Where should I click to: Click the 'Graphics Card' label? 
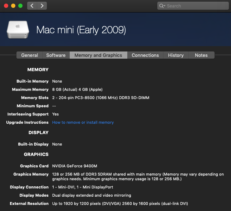[x=34, y=166]
